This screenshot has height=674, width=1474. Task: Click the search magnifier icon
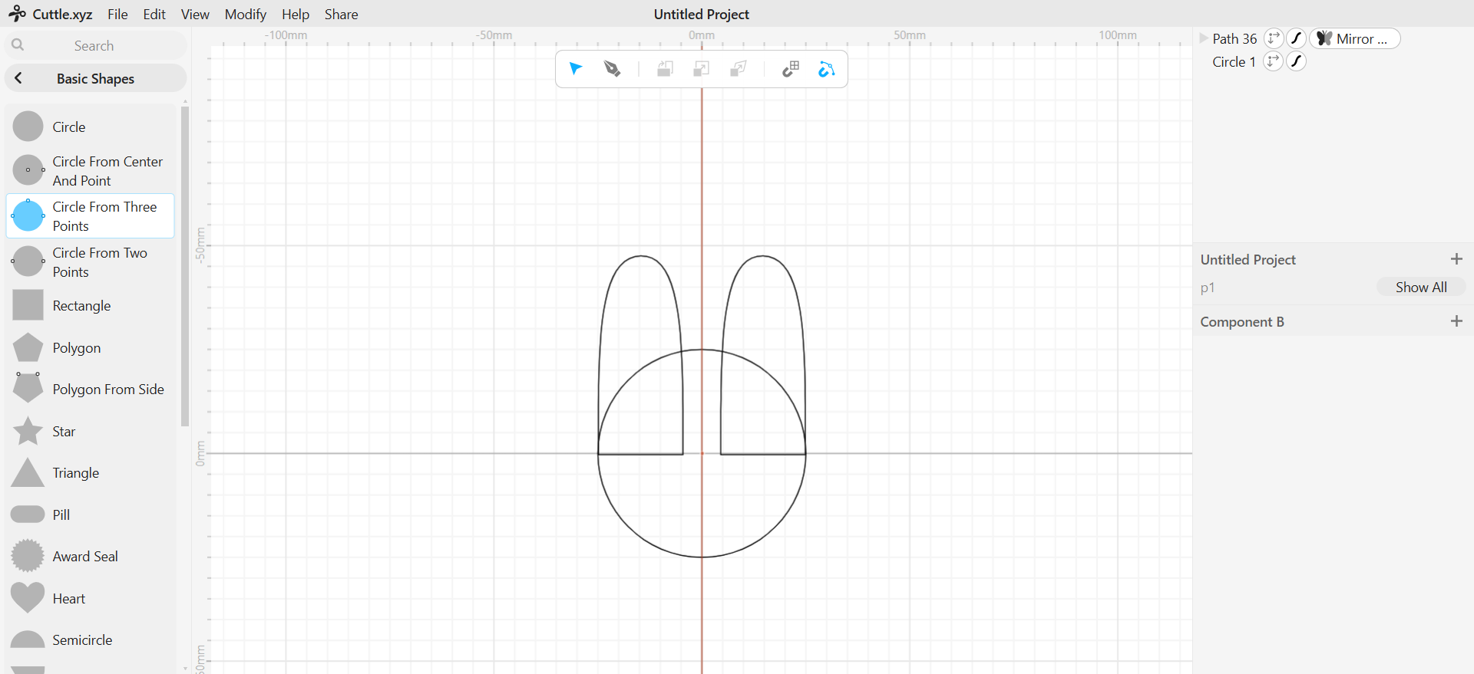point(18,45)
